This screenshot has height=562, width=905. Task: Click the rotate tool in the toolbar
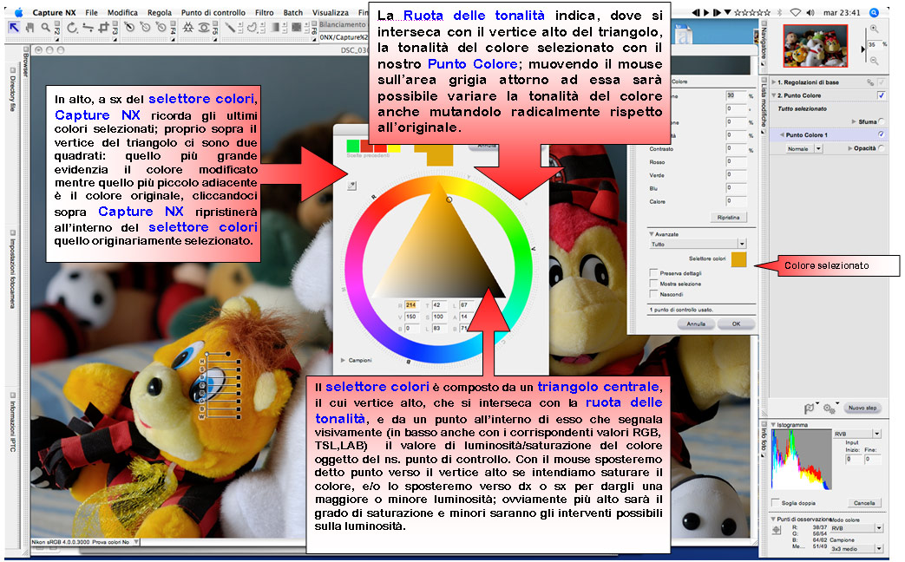coord(72,27)
